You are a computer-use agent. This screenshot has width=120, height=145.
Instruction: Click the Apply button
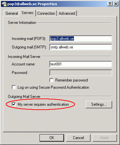click(105, 138)
